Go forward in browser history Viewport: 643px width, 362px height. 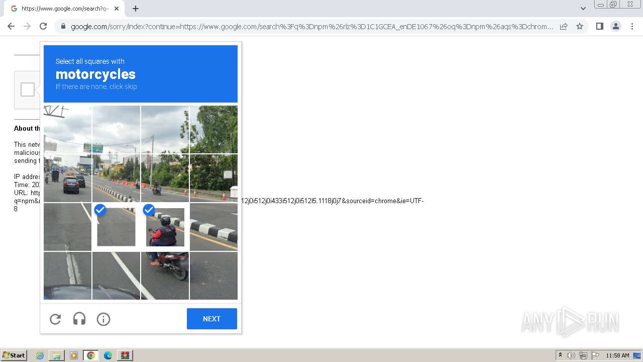click(27, 26)
